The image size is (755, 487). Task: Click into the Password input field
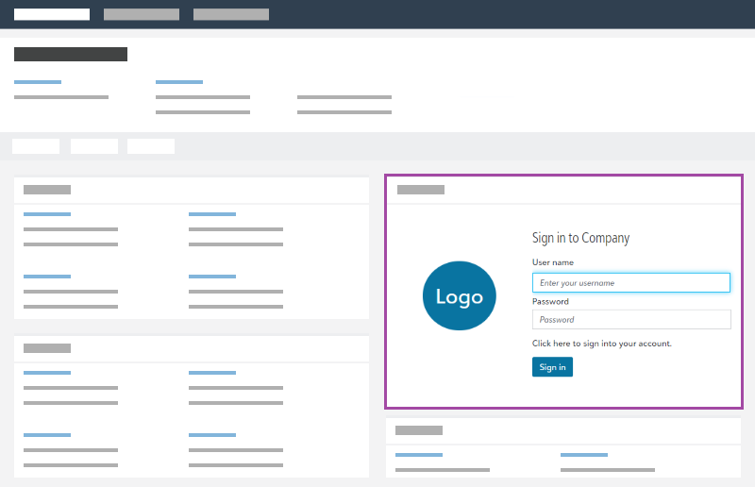click(x=630, y=320)
